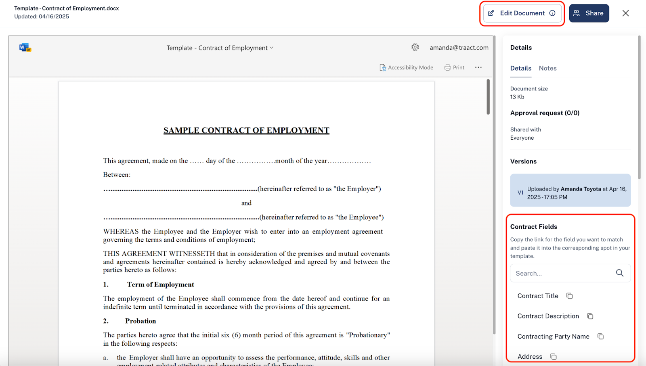Click the Probation section heading
Image resolution: width=646 pixels, height=366 pixels.
[141, 321]
